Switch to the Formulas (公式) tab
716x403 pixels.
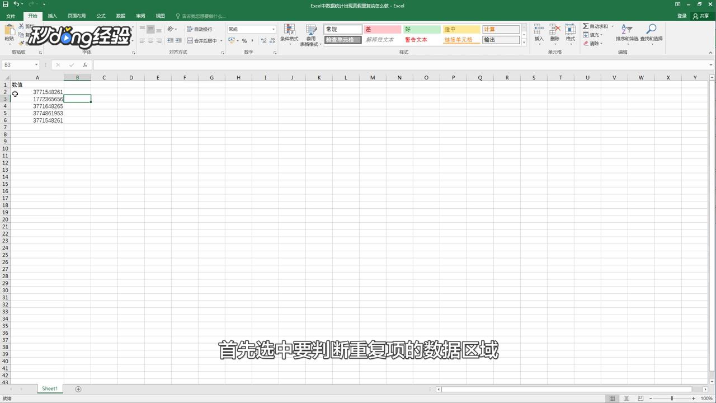pyautogui.click(x=101, y=16)
